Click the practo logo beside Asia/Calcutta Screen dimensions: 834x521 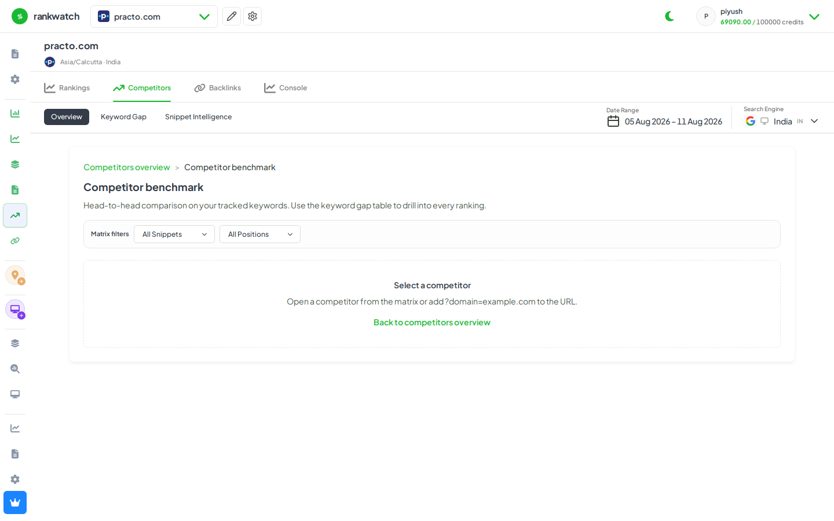click(50, 62)
